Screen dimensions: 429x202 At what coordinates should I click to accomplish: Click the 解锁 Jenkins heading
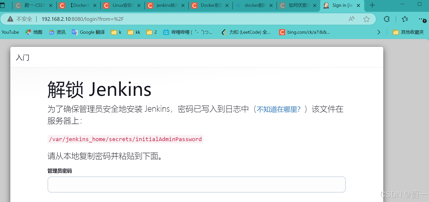99,90
